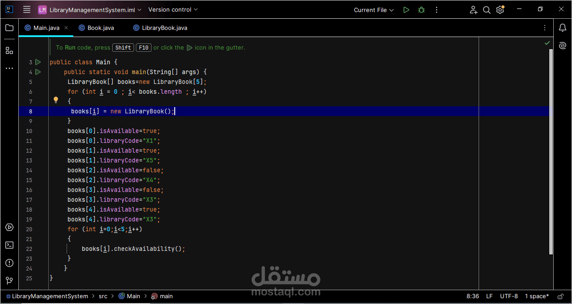Click books.length on line 6

160,92
